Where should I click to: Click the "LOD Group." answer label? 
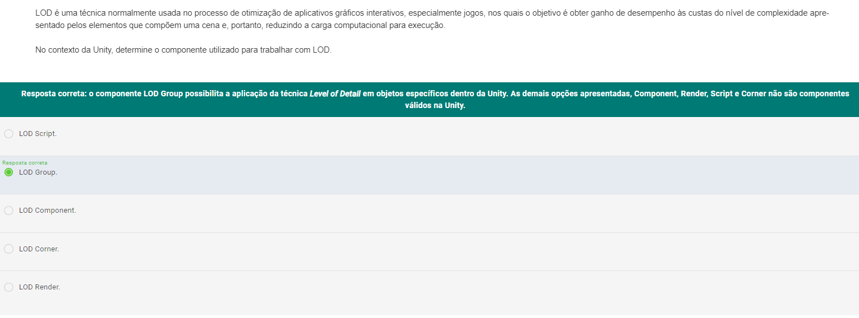38,172
